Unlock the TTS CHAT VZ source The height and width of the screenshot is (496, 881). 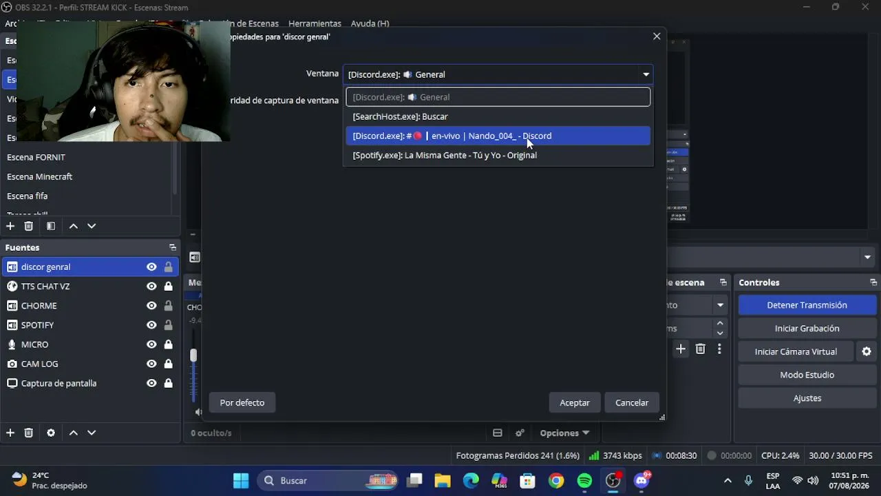click(x=168, y=287)
